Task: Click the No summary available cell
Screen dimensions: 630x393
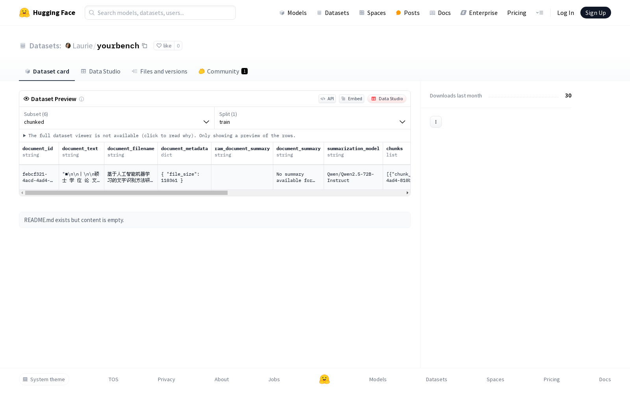Action: pos(298,177)
